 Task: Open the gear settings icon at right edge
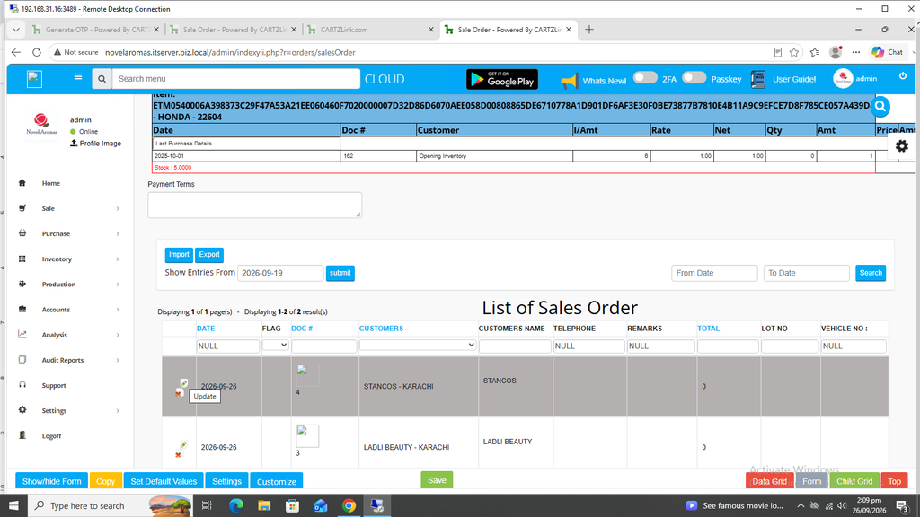902,146
